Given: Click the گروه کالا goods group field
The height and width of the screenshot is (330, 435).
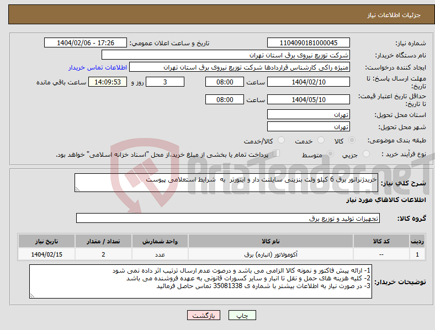Looking at the screenshot, I should 228,218.
